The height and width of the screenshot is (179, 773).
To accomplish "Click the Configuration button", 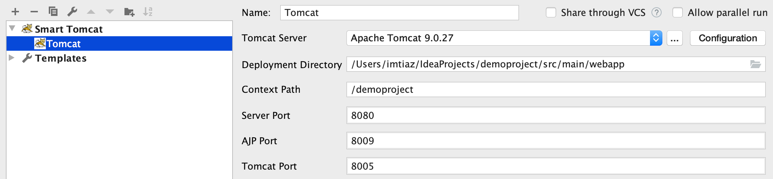I will click(728, 38).
